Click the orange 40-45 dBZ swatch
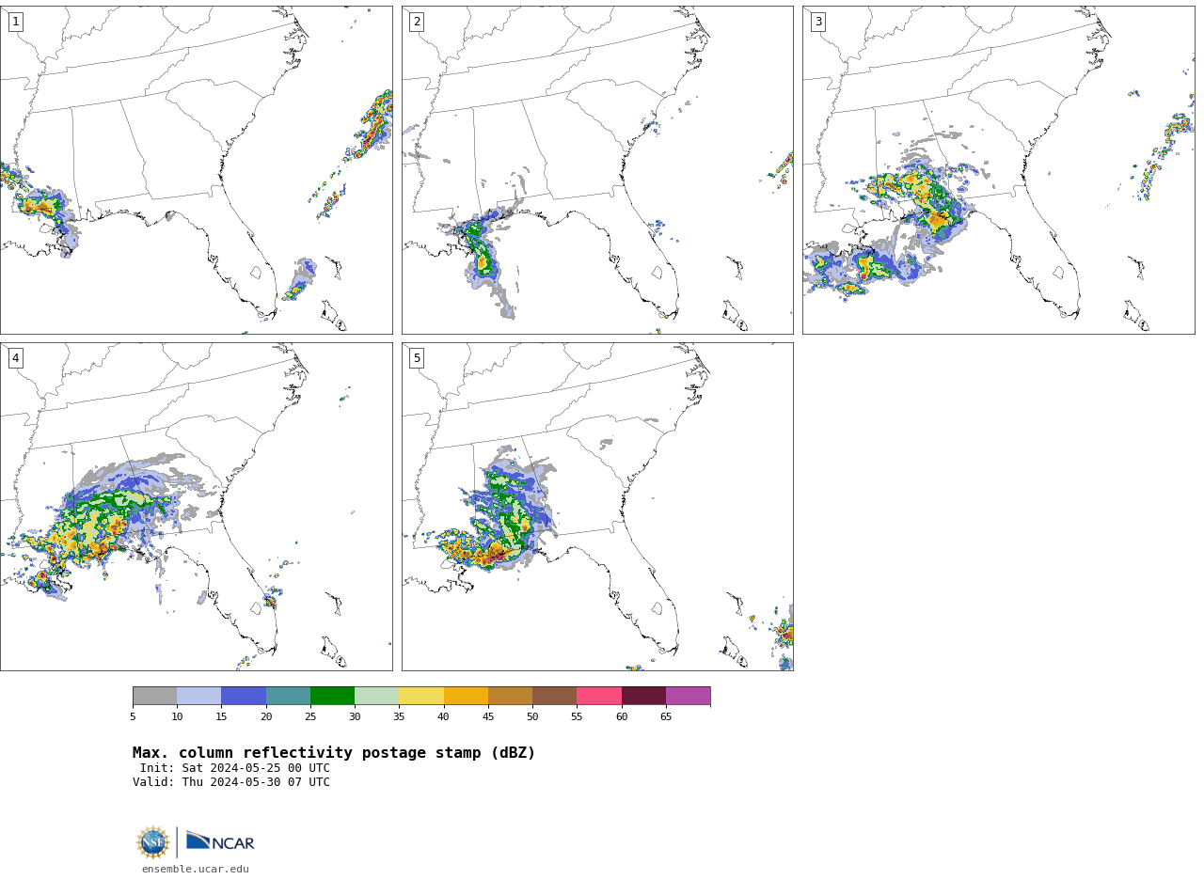This screenshot has width=1204, height=880. pyautogui.click(x=466, y=696)
